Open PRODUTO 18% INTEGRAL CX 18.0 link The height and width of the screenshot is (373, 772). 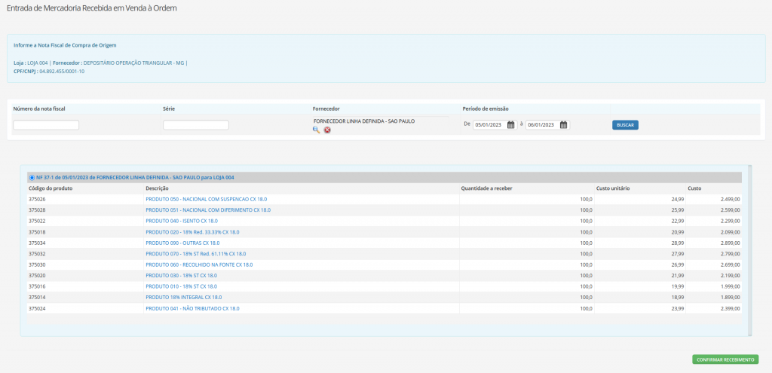[184, 297]
